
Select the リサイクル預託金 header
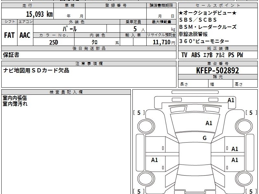161,35
